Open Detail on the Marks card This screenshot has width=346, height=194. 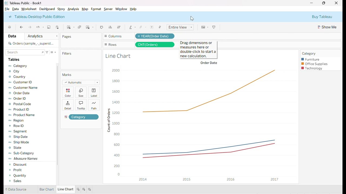68,105
